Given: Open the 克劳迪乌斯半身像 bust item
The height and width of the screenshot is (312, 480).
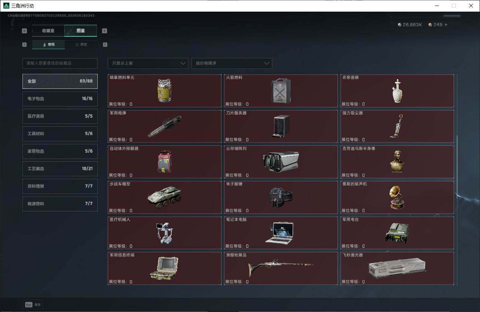Looking at the screenshot, I should [397, 162].
